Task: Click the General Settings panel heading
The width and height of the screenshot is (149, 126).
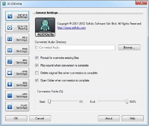Action: pyautogui.click(x=47, y=13)
